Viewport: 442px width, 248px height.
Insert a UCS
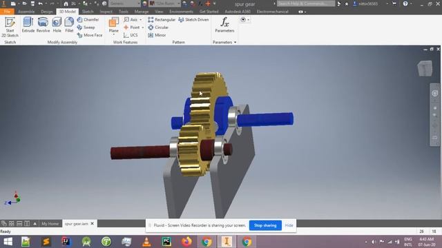pos(131,35)
